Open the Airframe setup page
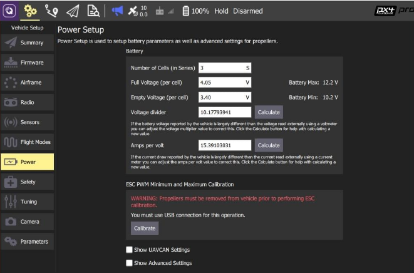414x273 pixels. tap(27, 83)
